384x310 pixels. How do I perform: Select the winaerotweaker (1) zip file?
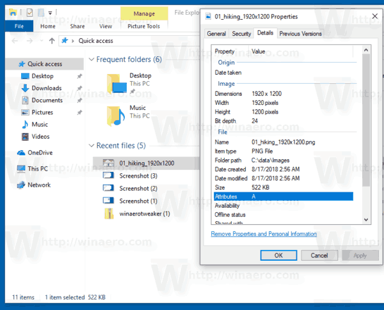click(x=145, y=214)
